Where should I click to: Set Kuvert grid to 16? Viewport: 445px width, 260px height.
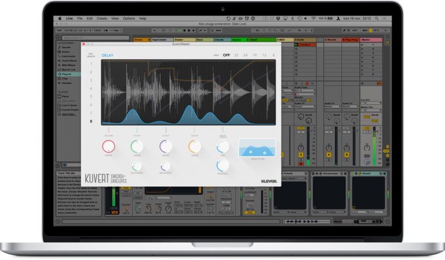[255, 55]
